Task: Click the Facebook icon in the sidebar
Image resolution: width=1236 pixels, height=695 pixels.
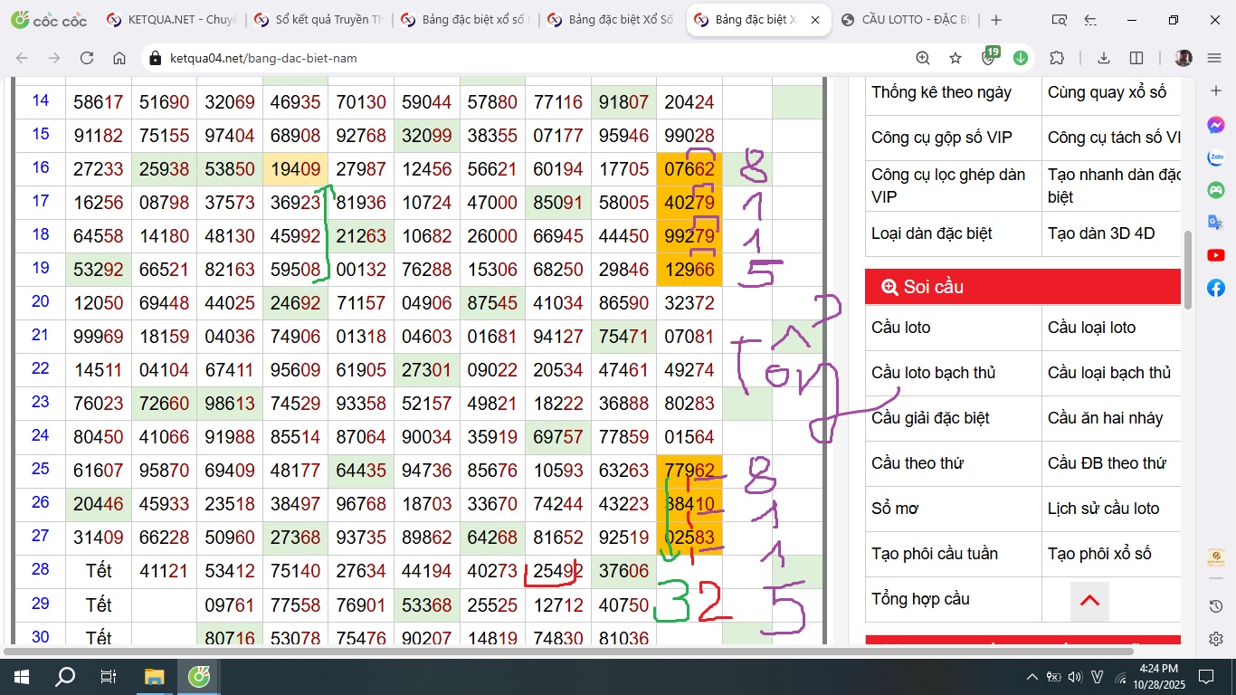Action: 1216,288
